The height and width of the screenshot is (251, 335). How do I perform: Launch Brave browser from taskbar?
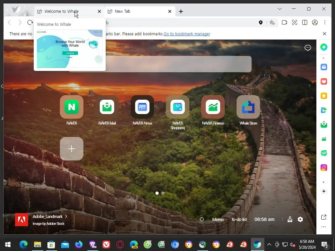pos(93,244)
